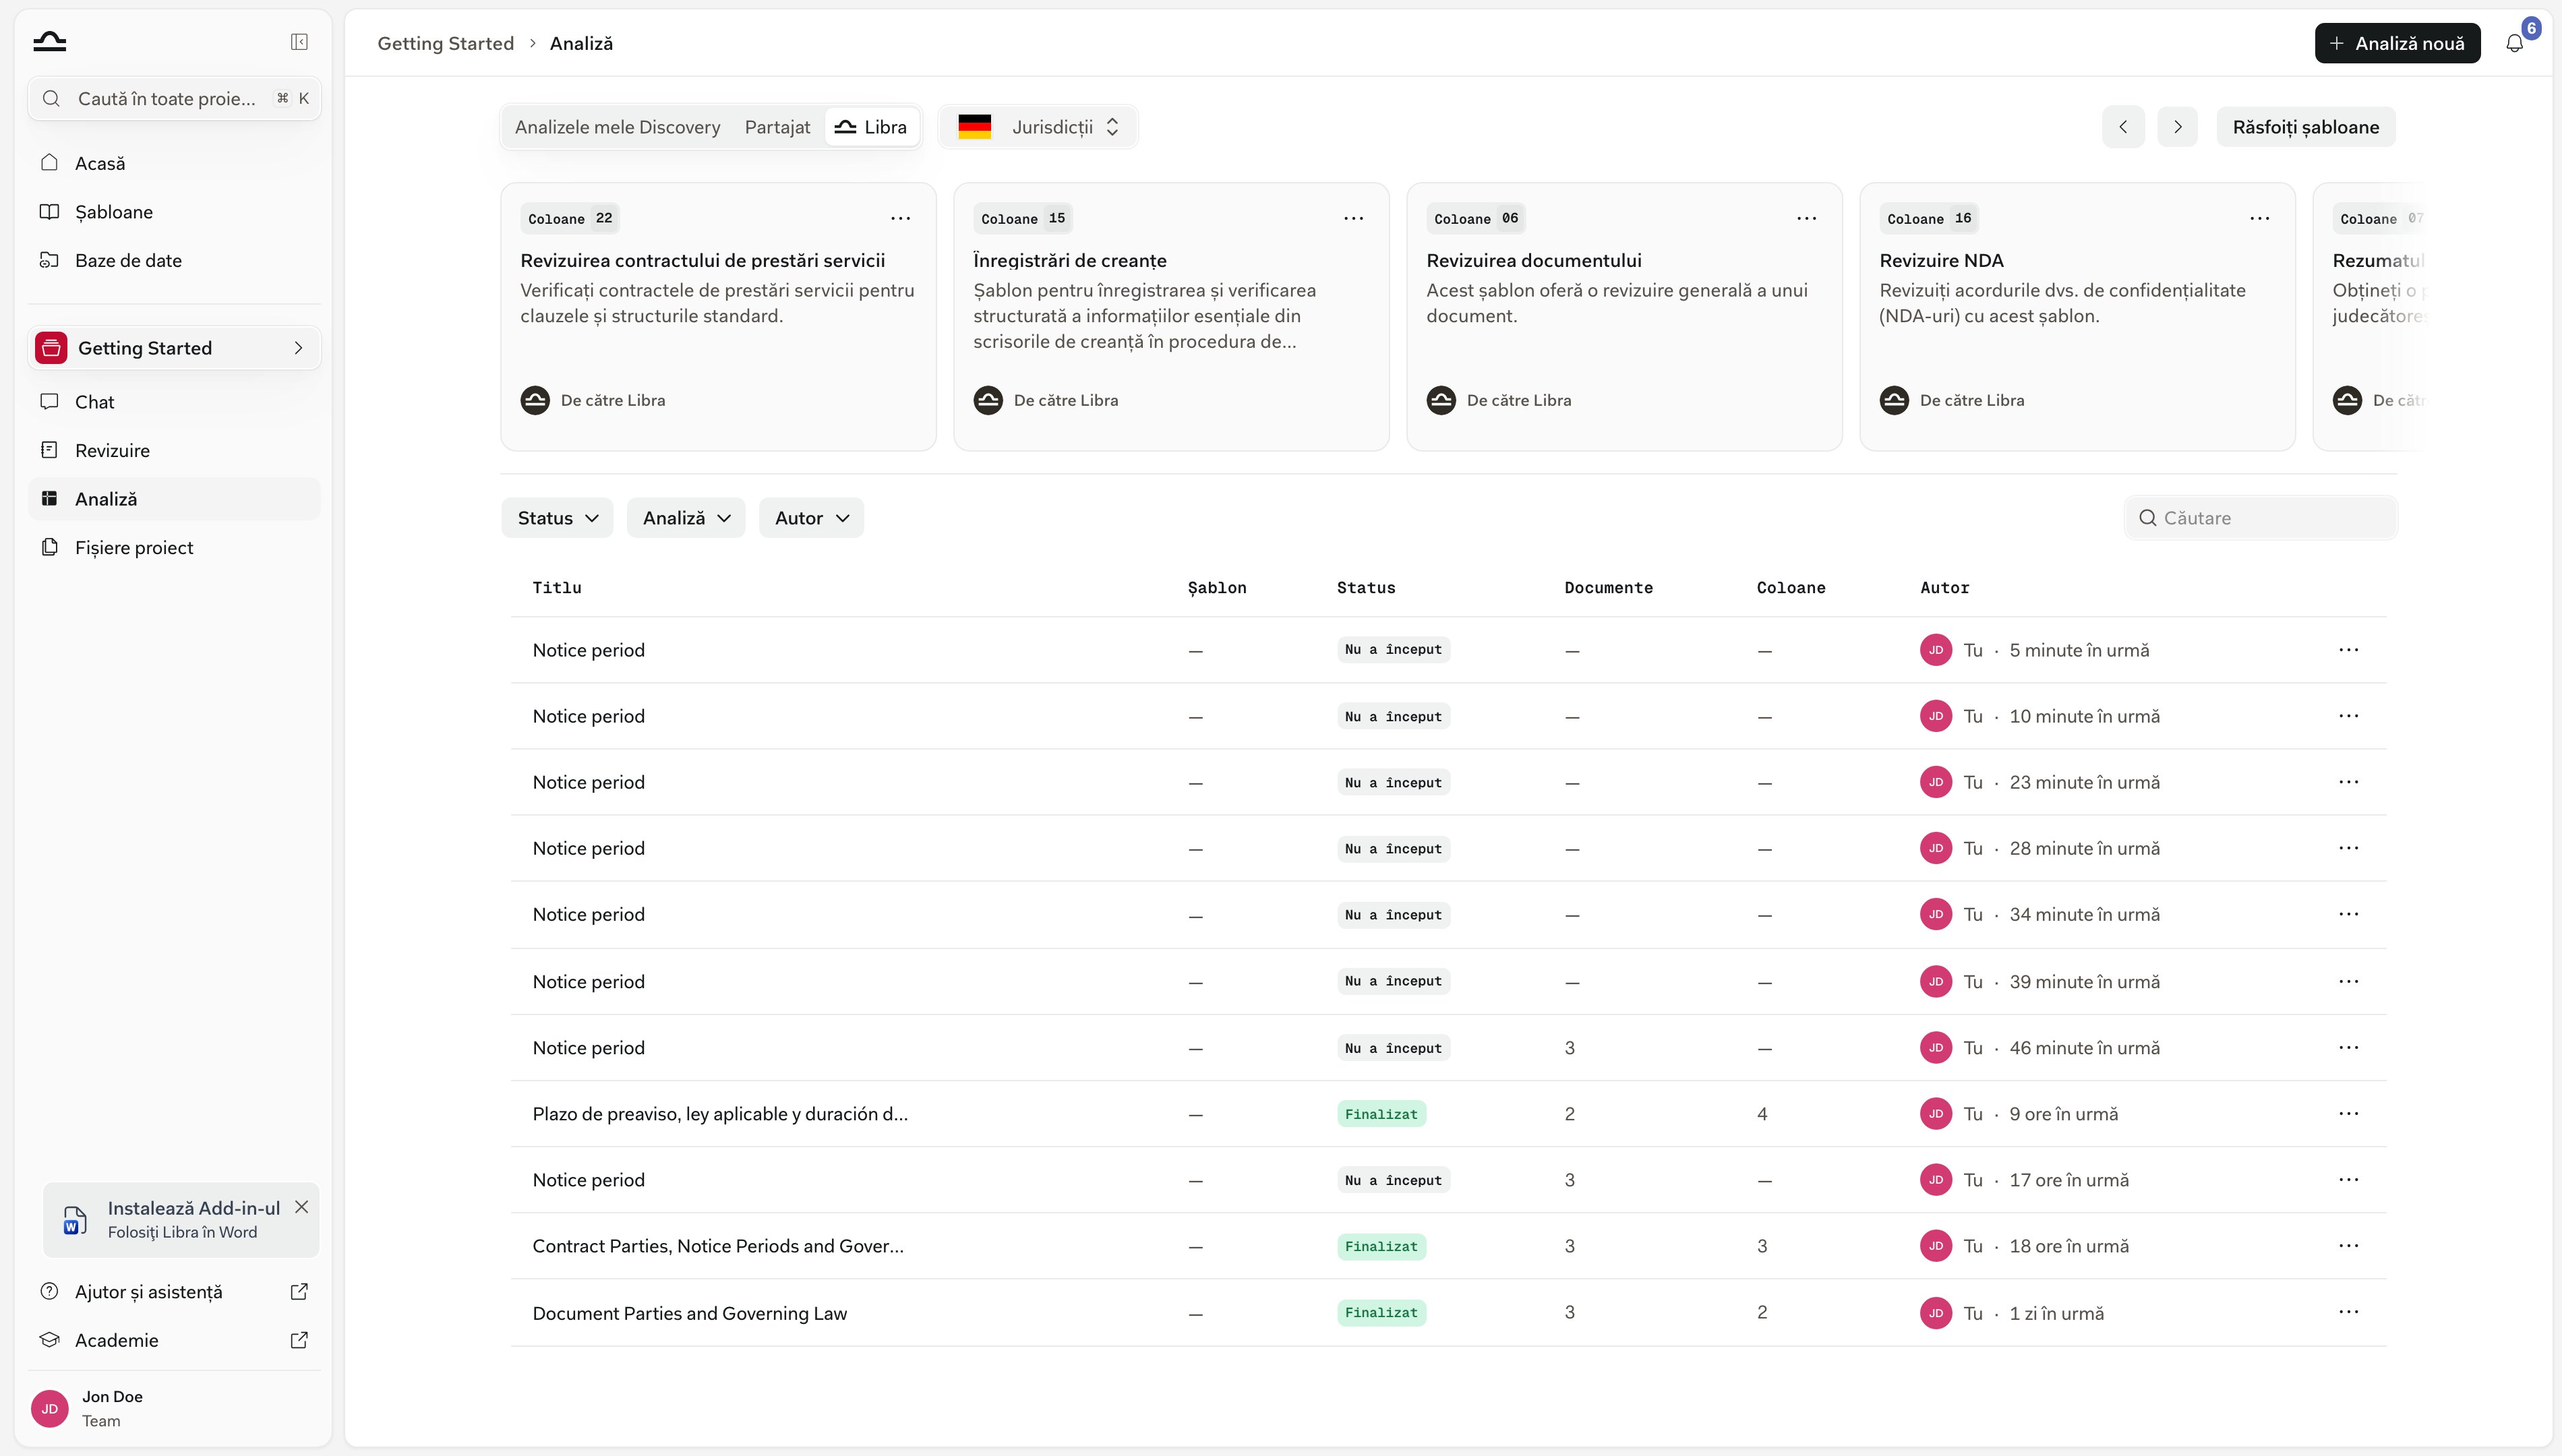The image size is (2562, 1456).
Task: Click the Word add-in icon in the banner
Action: pyautogui.click(x=75, y=1220)
